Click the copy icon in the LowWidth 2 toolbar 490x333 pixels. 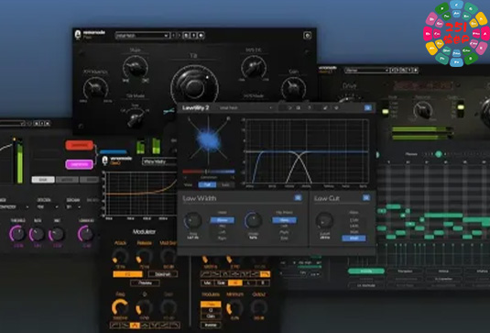click(299, 107)
